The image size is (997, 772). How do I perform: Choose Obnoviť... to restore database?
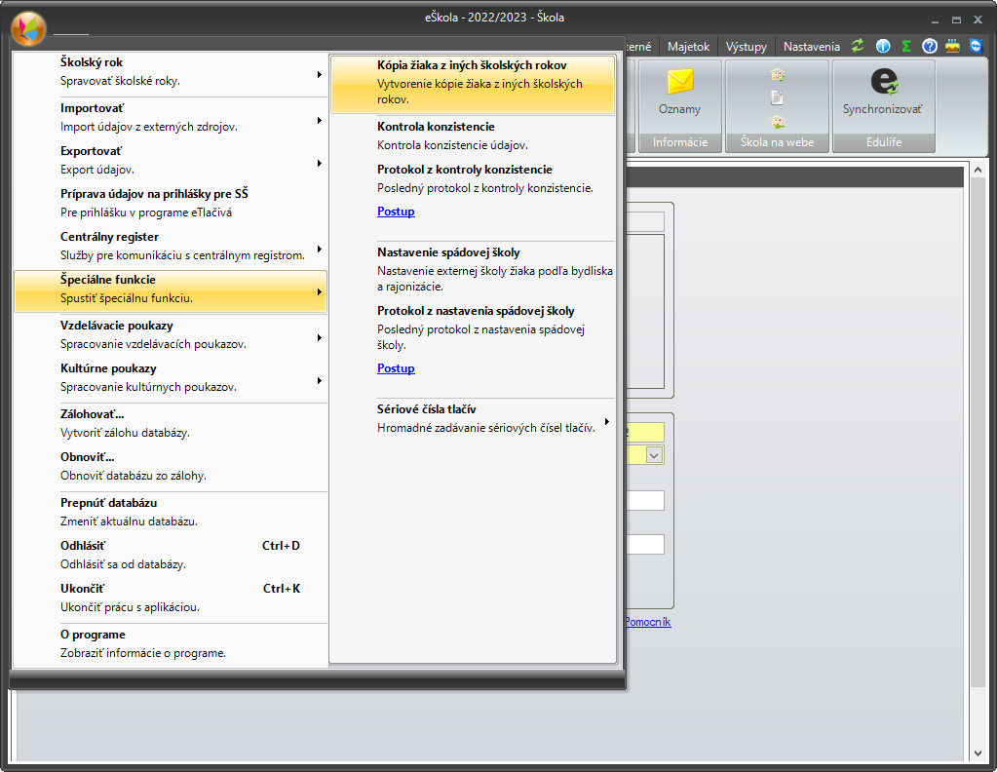tap(171, 466)
